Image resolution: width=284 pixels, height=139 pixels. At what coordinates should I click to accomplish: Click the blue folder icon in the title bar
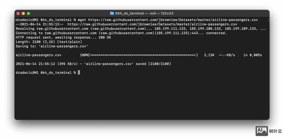pos(112,13)
